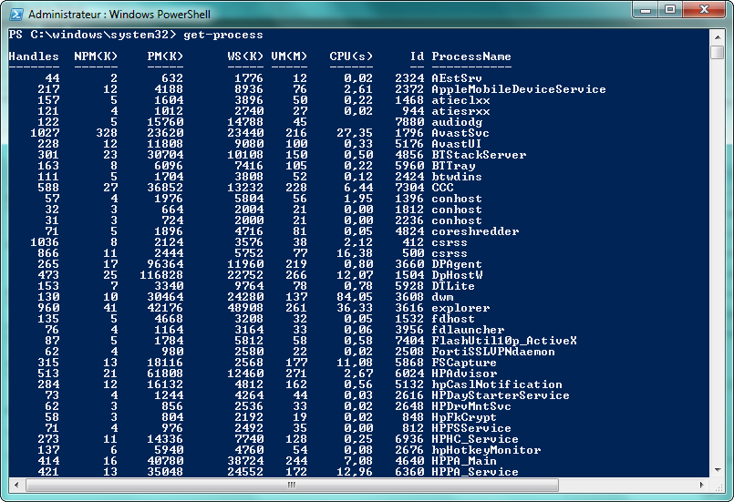Click the 'Handles' column header

click(34, 56)
